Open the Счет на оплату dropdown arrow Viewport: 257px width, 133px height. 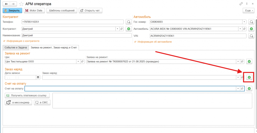[238, 88]
